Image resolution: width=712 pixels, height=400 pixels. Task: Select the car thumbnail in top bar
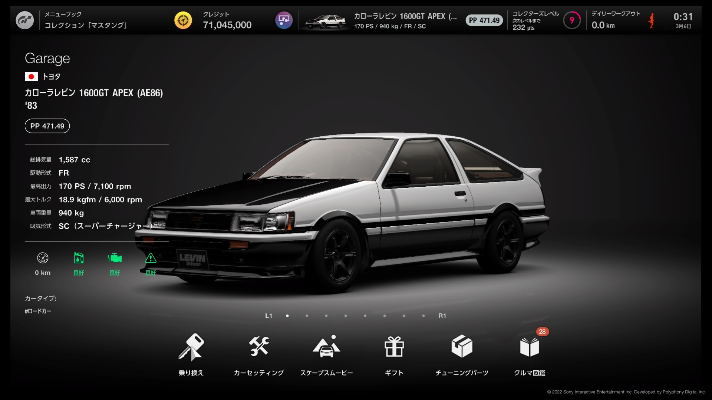coord(325,21)
